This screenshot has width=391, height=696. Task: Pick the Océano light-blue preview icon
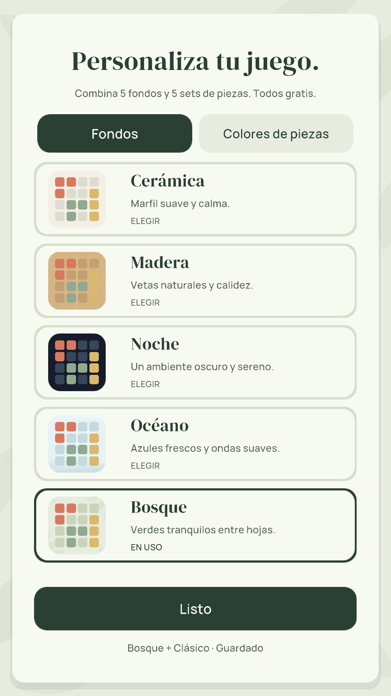click(77, 444)
